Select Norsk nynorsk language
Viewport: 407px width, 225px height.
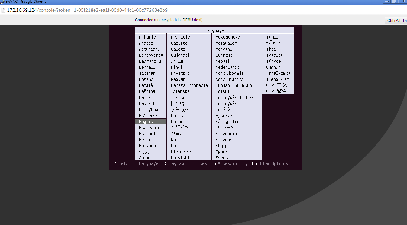pos(231,79)
